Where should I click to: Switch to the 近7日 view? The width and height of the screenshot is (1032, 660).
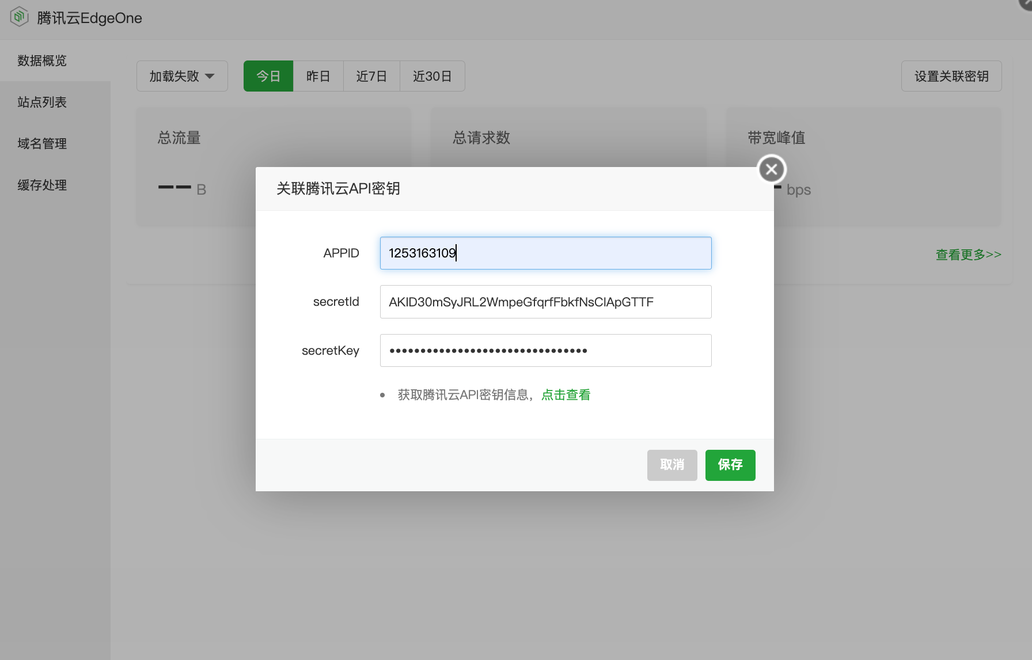coord(371,75)
